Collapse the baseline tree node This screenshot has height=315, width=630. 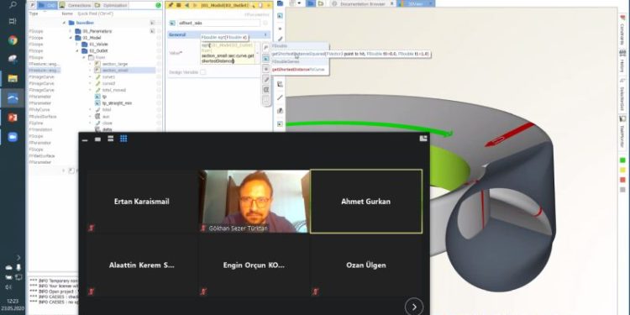[x=65, y=23]
